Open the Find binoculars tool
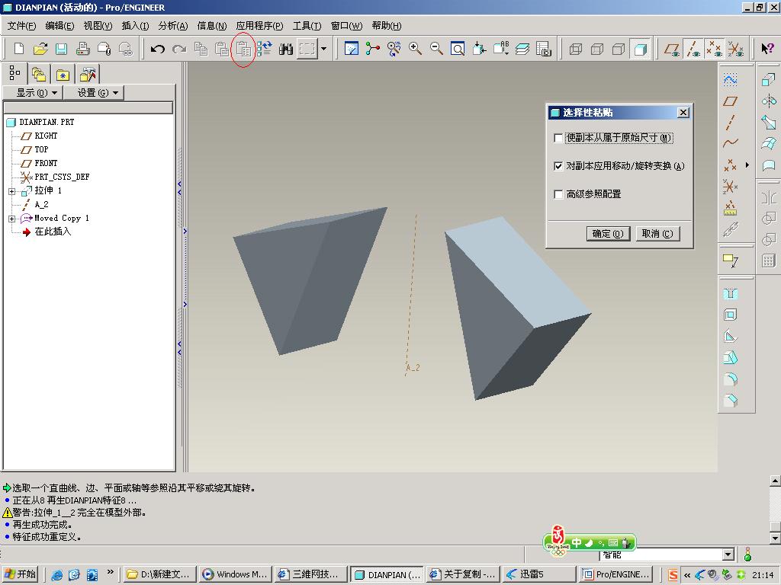Viewport: 781px width, 585px height. [286, 49]
